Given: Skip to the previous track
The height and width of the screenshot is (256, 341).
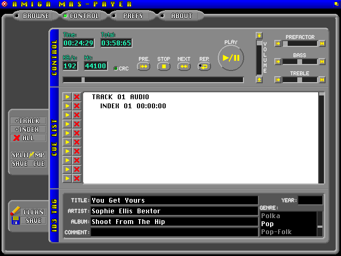Looking at the screenshot, I should tap(143, 67).
